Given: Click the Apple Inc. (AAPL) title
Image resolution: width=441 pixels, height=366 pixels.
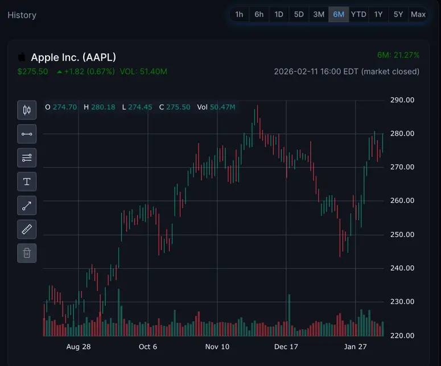Looking at the screenshot, I should point(73,57).
